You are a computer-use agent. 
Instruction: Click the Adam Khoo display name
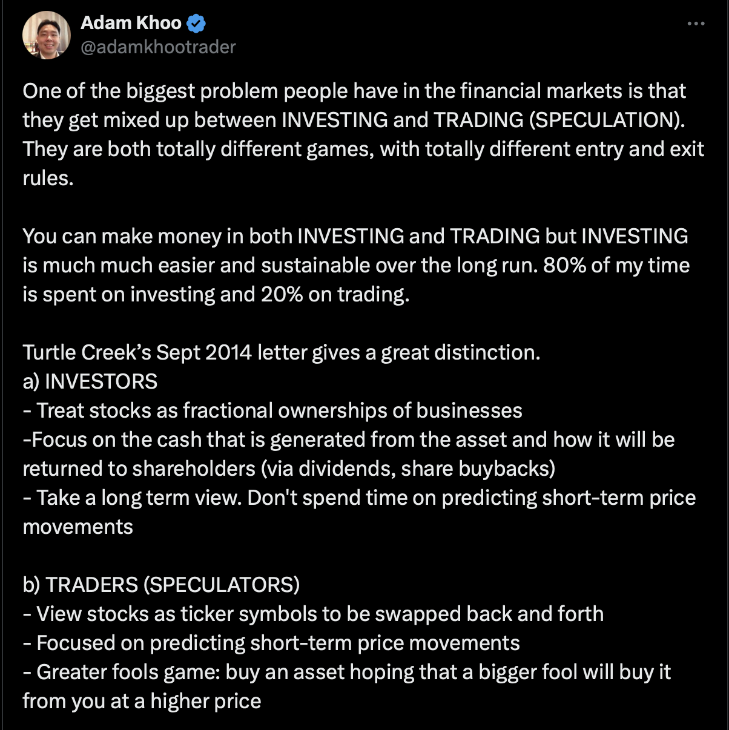131,23
